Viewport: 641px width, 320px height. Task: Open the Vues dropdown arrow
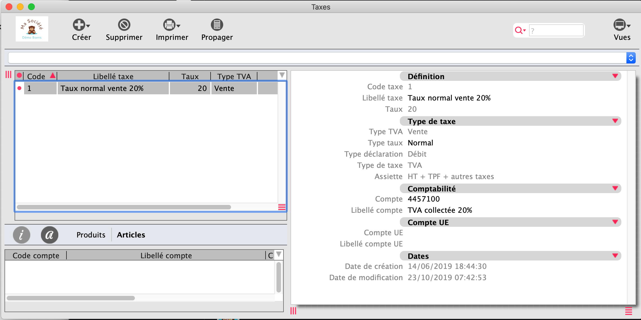[629, 26]
